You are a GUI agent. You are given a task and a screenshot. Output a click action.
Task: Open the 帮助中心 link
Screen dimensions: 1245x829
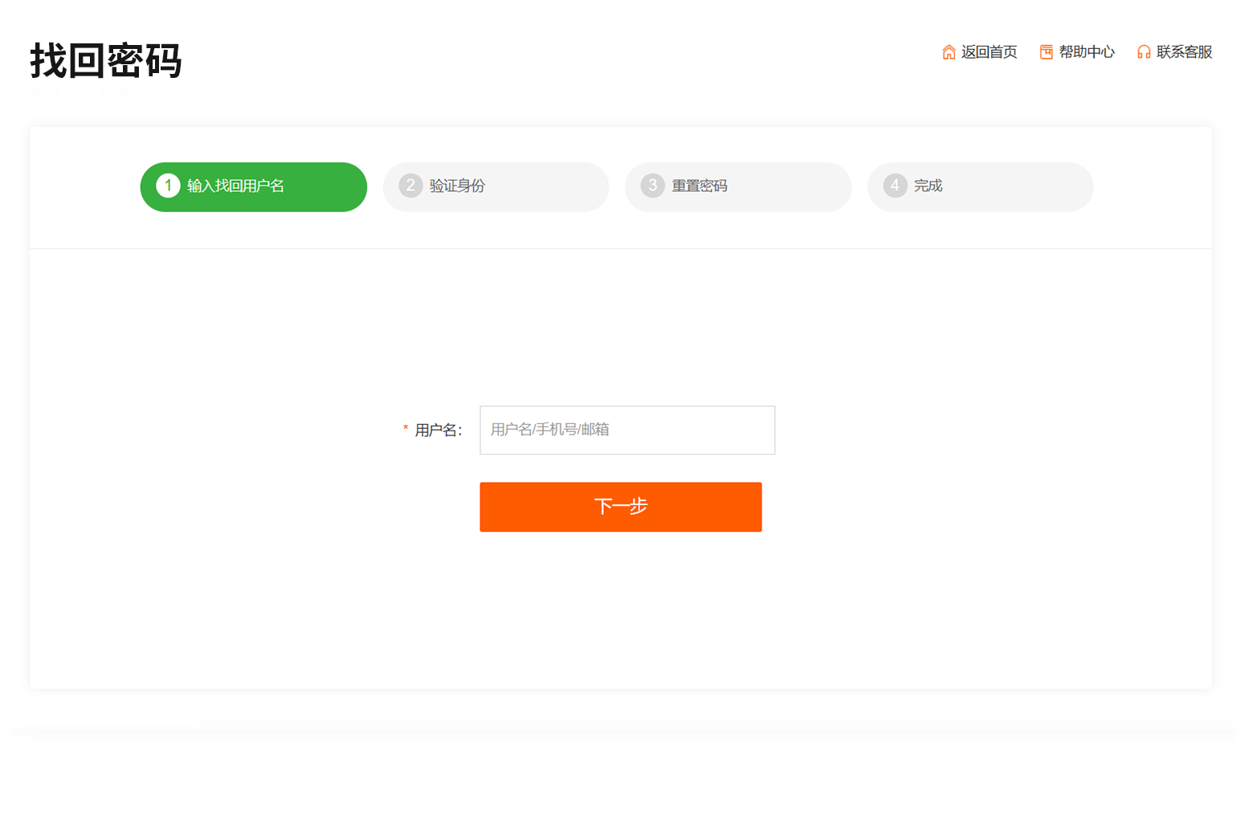pyautogui.click(x=1087, y=52)
